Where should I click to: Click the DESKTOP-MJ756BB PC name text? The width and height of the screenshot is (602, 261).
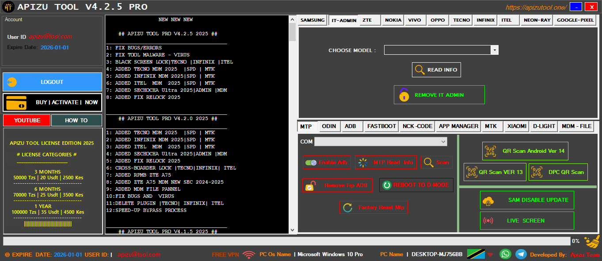pos(437,254)
